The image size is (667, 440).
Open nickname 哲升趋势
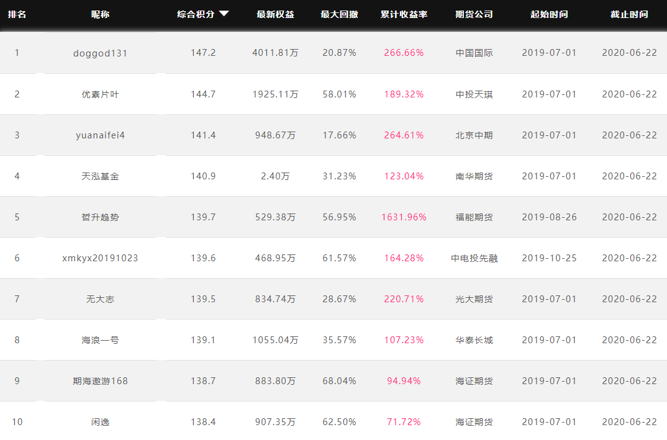pos(101,217)
